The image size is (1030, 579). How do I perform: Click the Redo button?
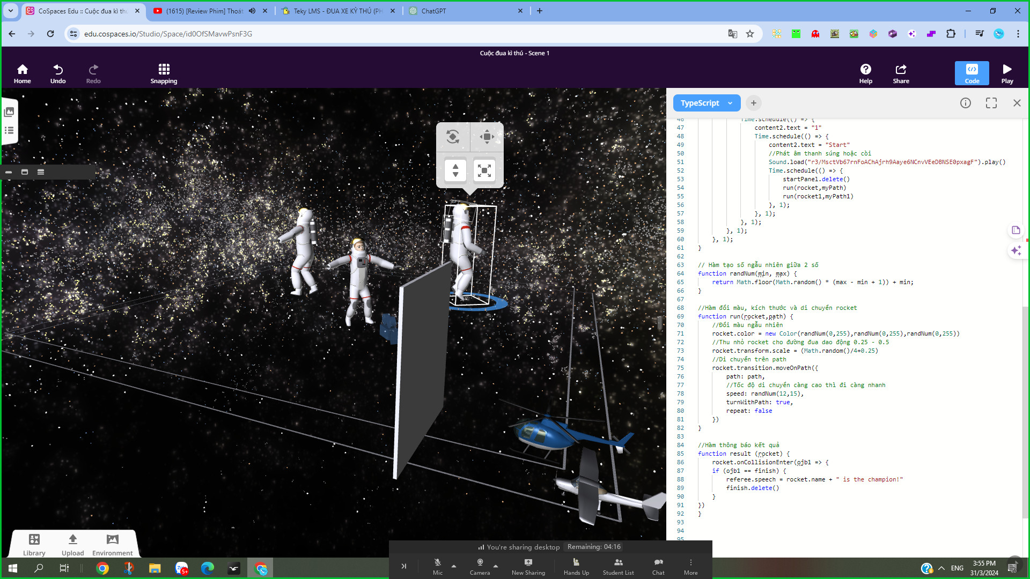pos(93,74)
